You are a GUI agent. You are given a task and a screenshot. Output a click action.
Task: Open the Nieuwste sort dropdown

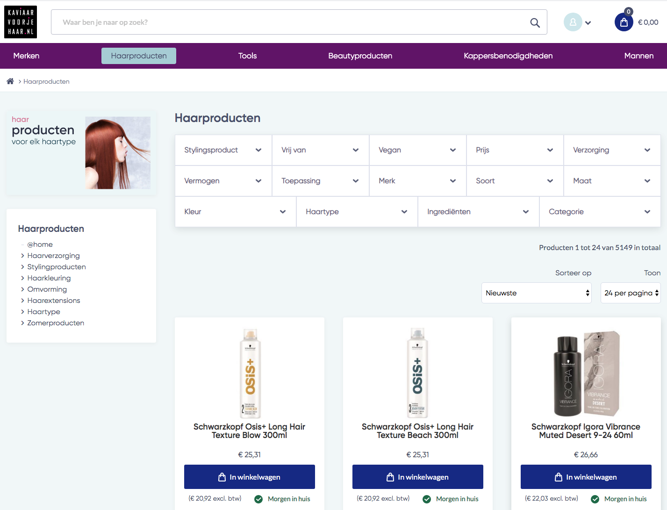tap(537, 293)
